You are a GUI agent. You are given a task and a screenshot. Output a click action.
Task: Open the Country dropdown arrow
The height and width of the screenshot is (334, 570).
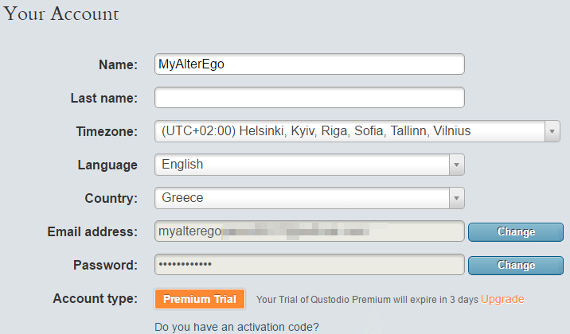456,198
